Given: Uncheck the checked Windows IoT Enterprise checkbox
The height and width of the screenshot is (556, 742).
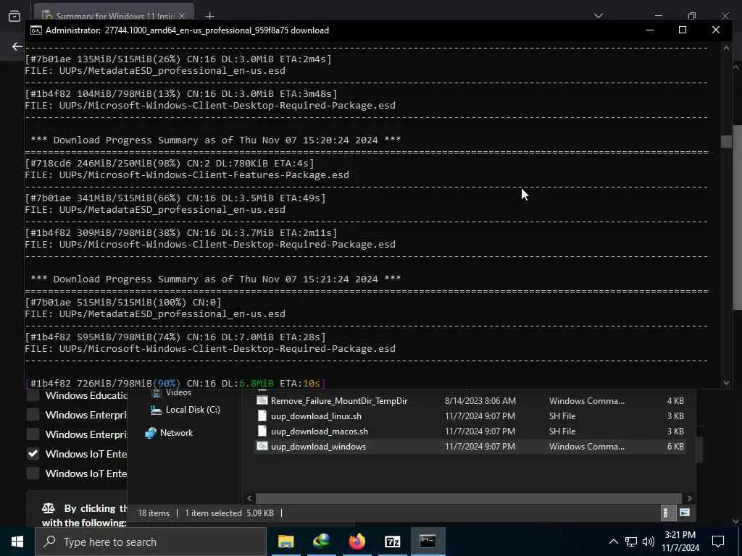Looking at the screenshot, I should click(x=33, y=454).
